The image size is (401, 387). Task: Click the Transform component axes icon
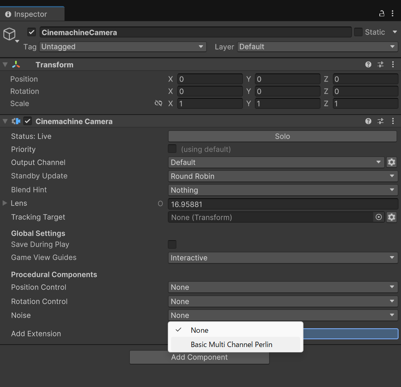[16, 64]
